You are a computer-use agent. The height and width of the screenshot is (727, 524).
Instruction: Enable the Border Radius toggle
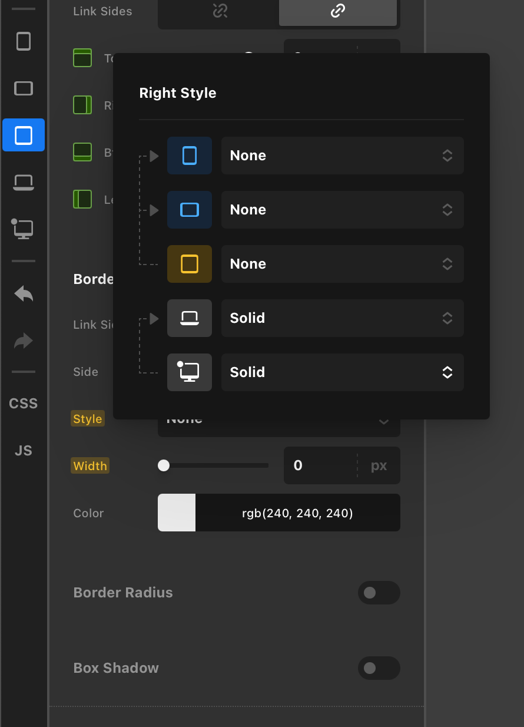(379, 593)
